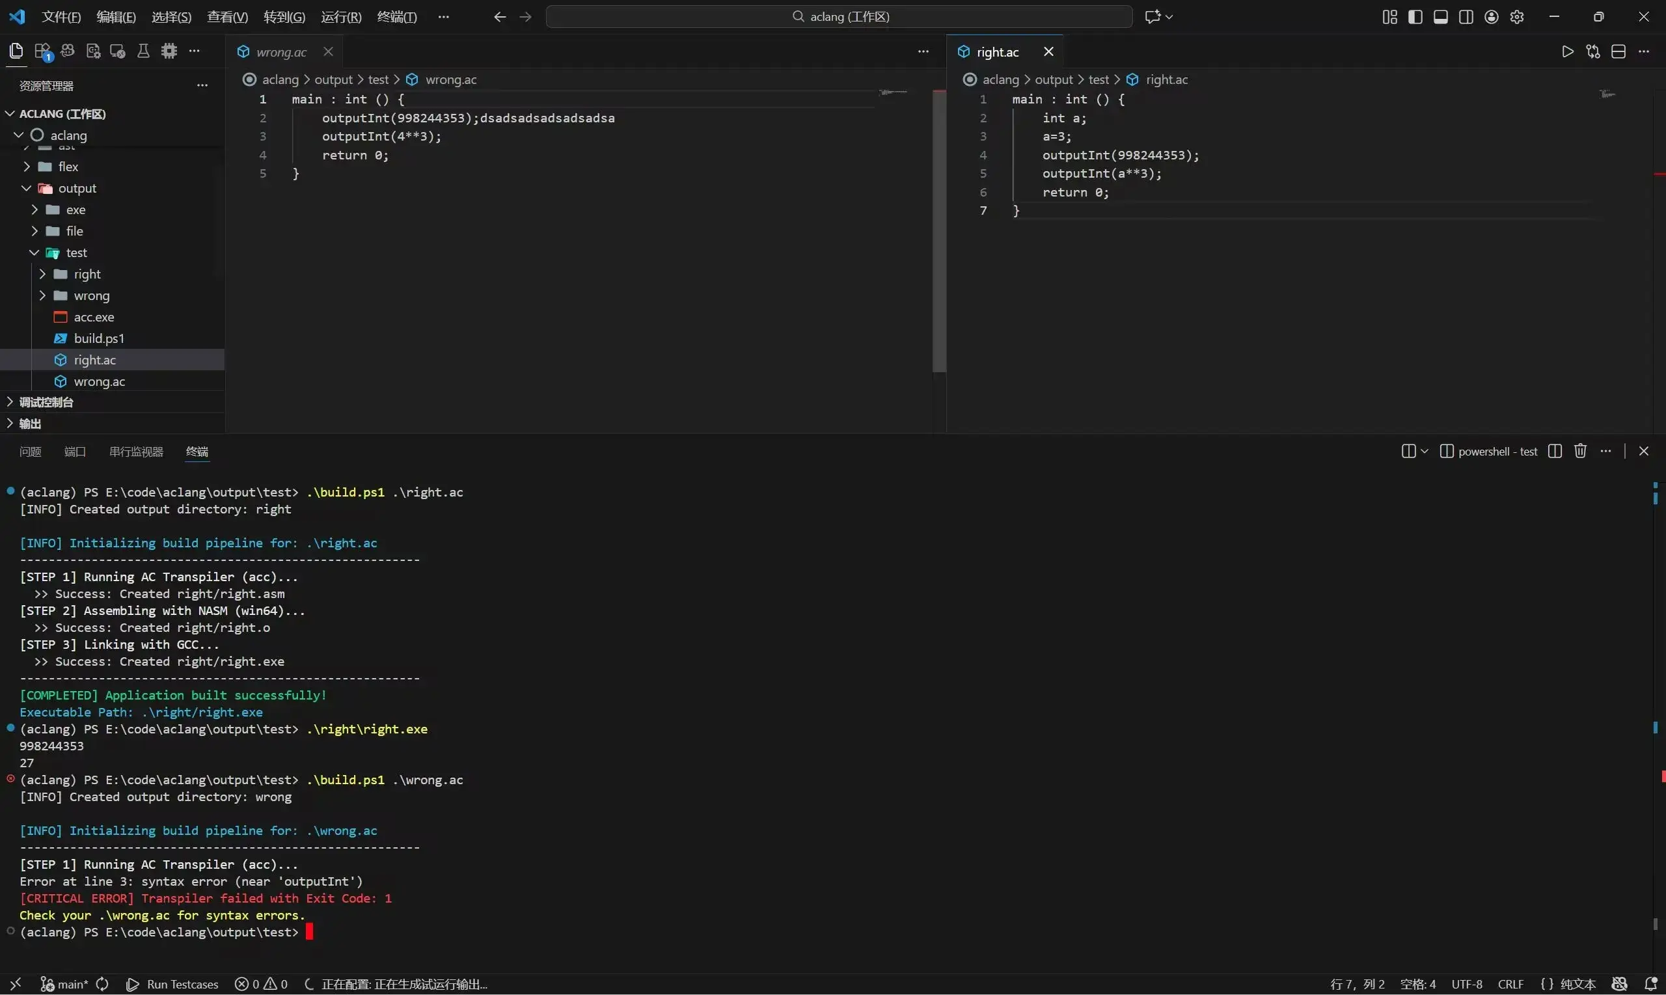Open changes via compare icon in editor toolbar
Viewport: 1666px width, 995px height.
coord(1593,51)
